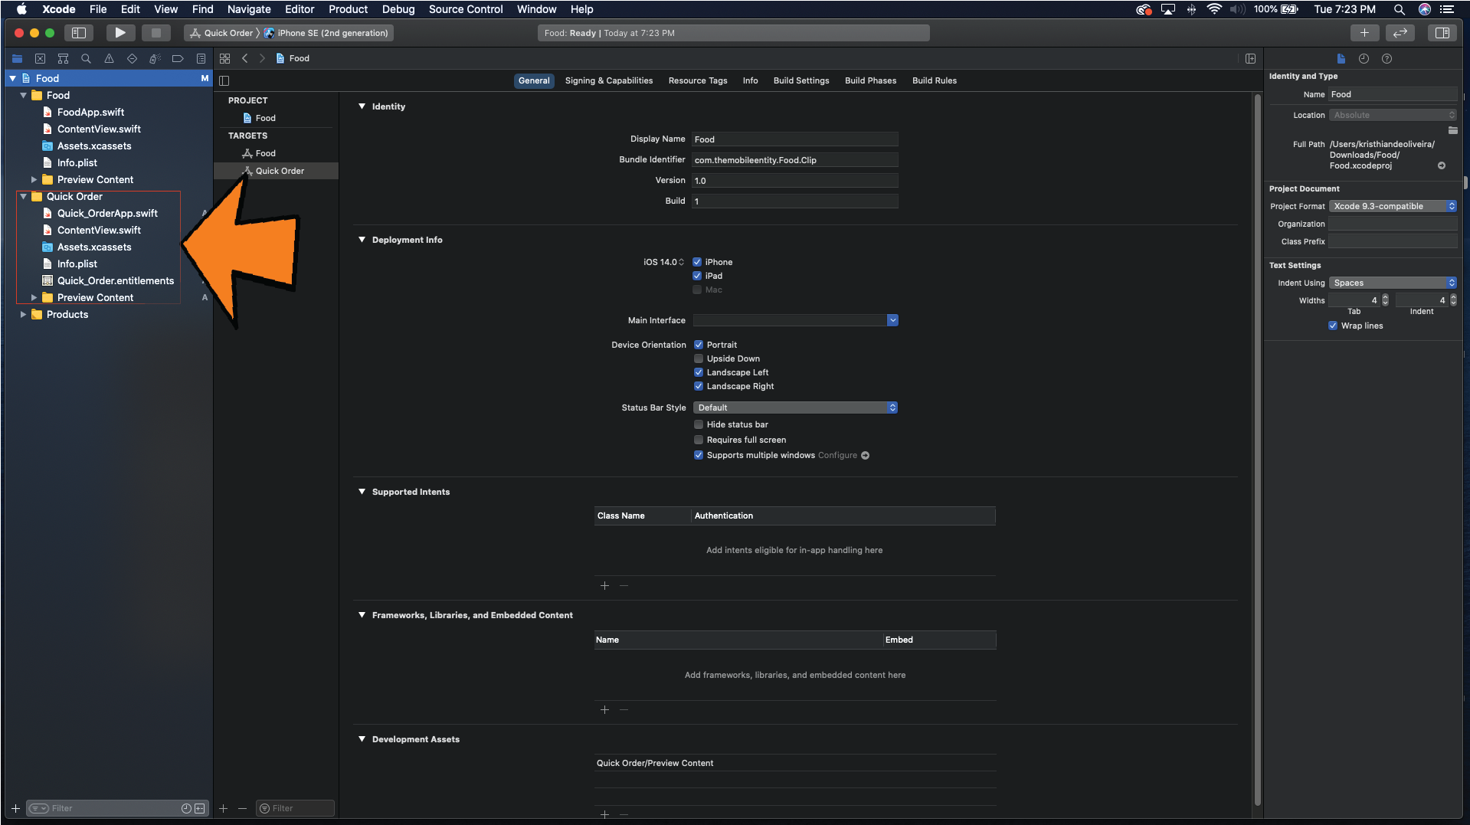The width and height of the screenshot is (1470, 825).
Task: Open the Symbol navigator
Action: click(x=63, y=58)
